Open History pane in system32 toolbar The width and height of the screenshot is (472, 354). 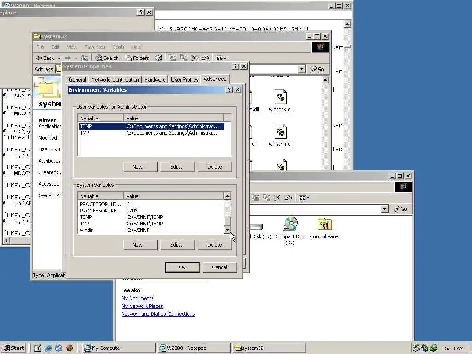pos(159,58)
